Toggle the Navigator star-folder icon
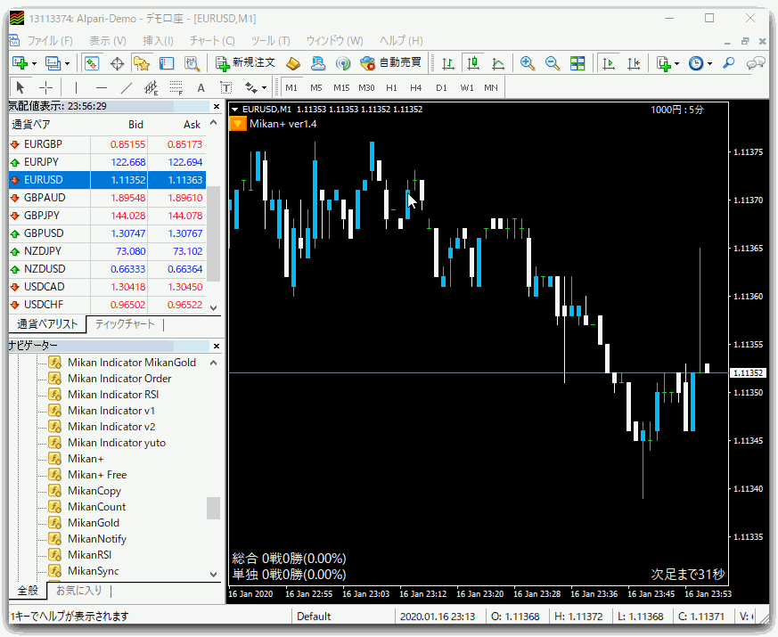This screenshot has height=637, width=778. [x=142, y=63]
